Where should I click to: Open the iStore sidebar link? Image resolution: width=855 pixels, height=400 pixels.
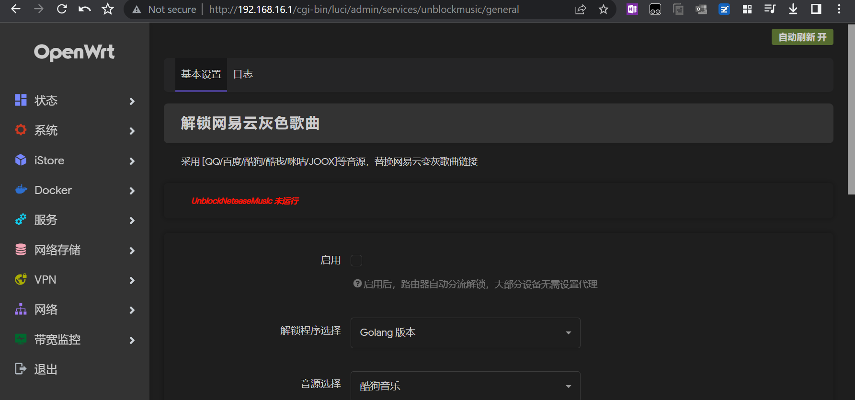tap(49, 160)
